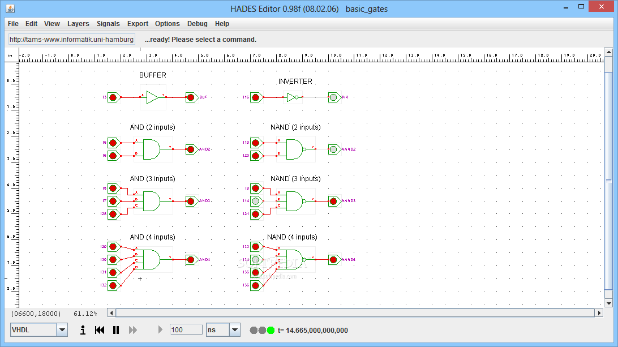Toggle input switch I9
618x347 pixels.
[x=256, y=188]
